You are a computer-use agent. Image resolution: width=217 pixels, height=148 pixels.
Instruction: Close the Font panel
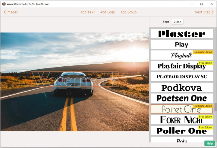coord(177,22)
